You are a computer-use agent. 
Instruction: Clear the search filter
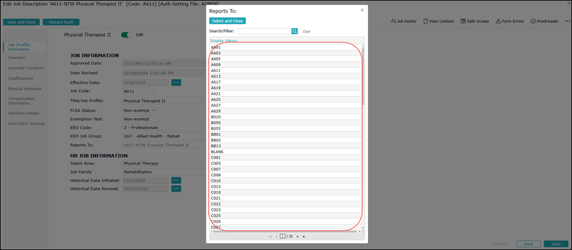click(306, 32)
